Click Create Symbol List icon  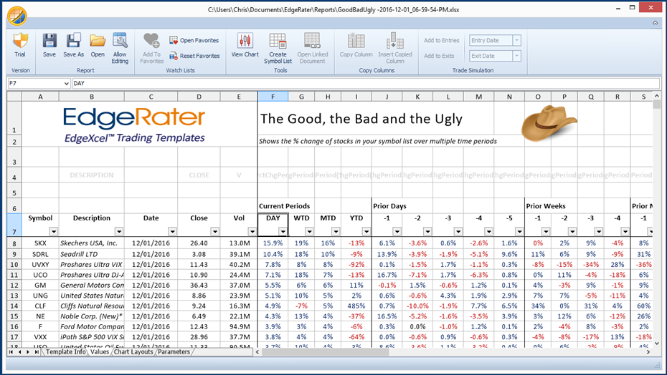pyautogui.click(x=278, y=42)
